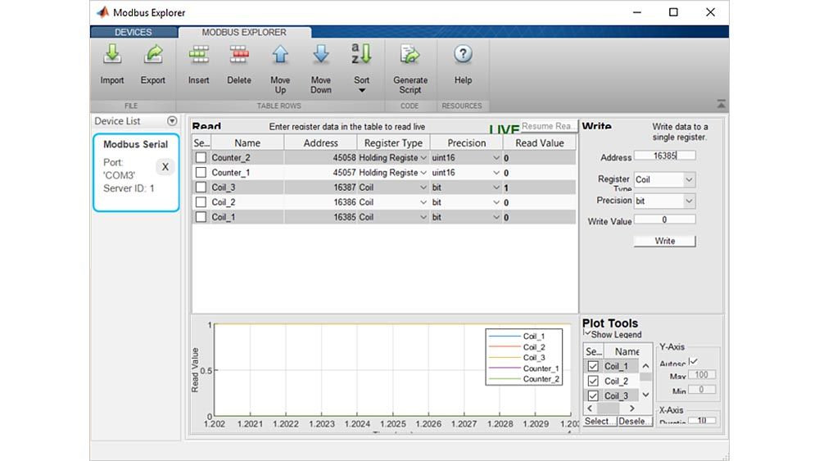Click the Export icon

(x=153, y=56)
